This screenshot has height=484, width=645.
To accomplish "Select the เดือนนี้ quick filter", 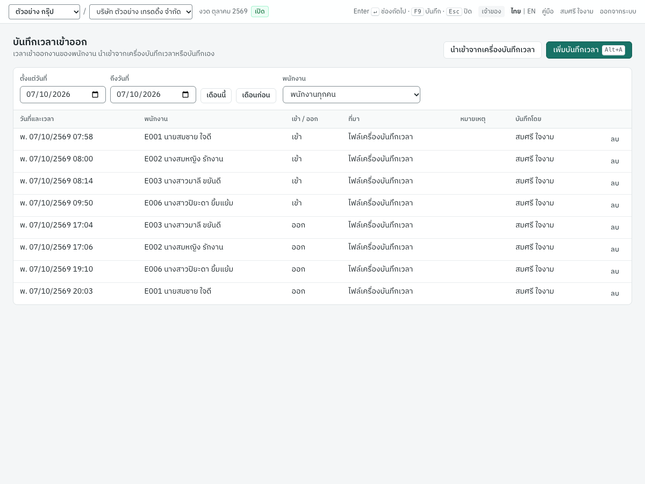I will [x=216, y=96].
